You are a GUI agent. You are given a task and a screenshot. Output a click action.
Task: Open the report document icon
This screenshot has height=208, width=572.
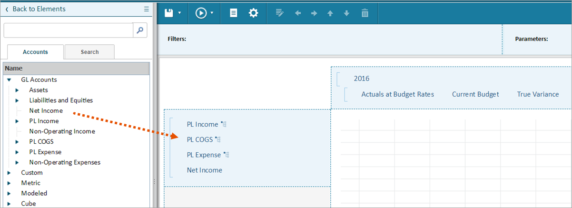click(233, 13)
